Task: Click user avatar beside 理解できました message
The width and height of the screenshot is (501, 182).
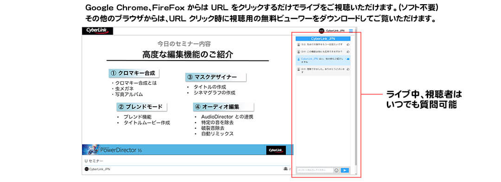Action: (x=298, y=69)
